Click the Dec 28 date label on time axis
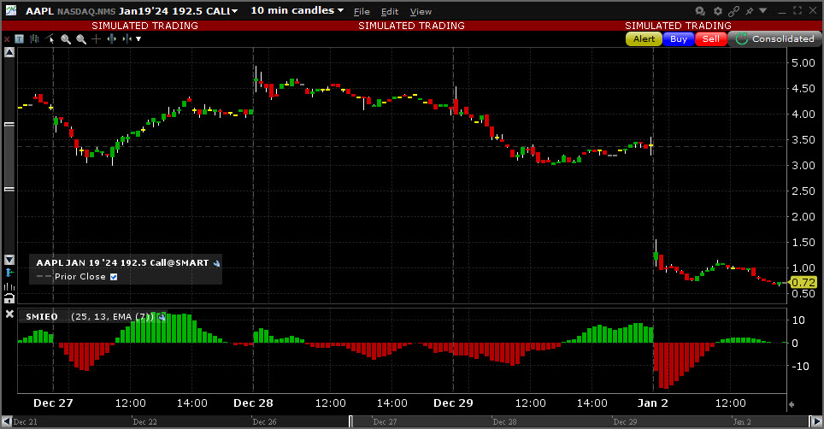Viewport: 824px width, 429px height. [253, 403]
